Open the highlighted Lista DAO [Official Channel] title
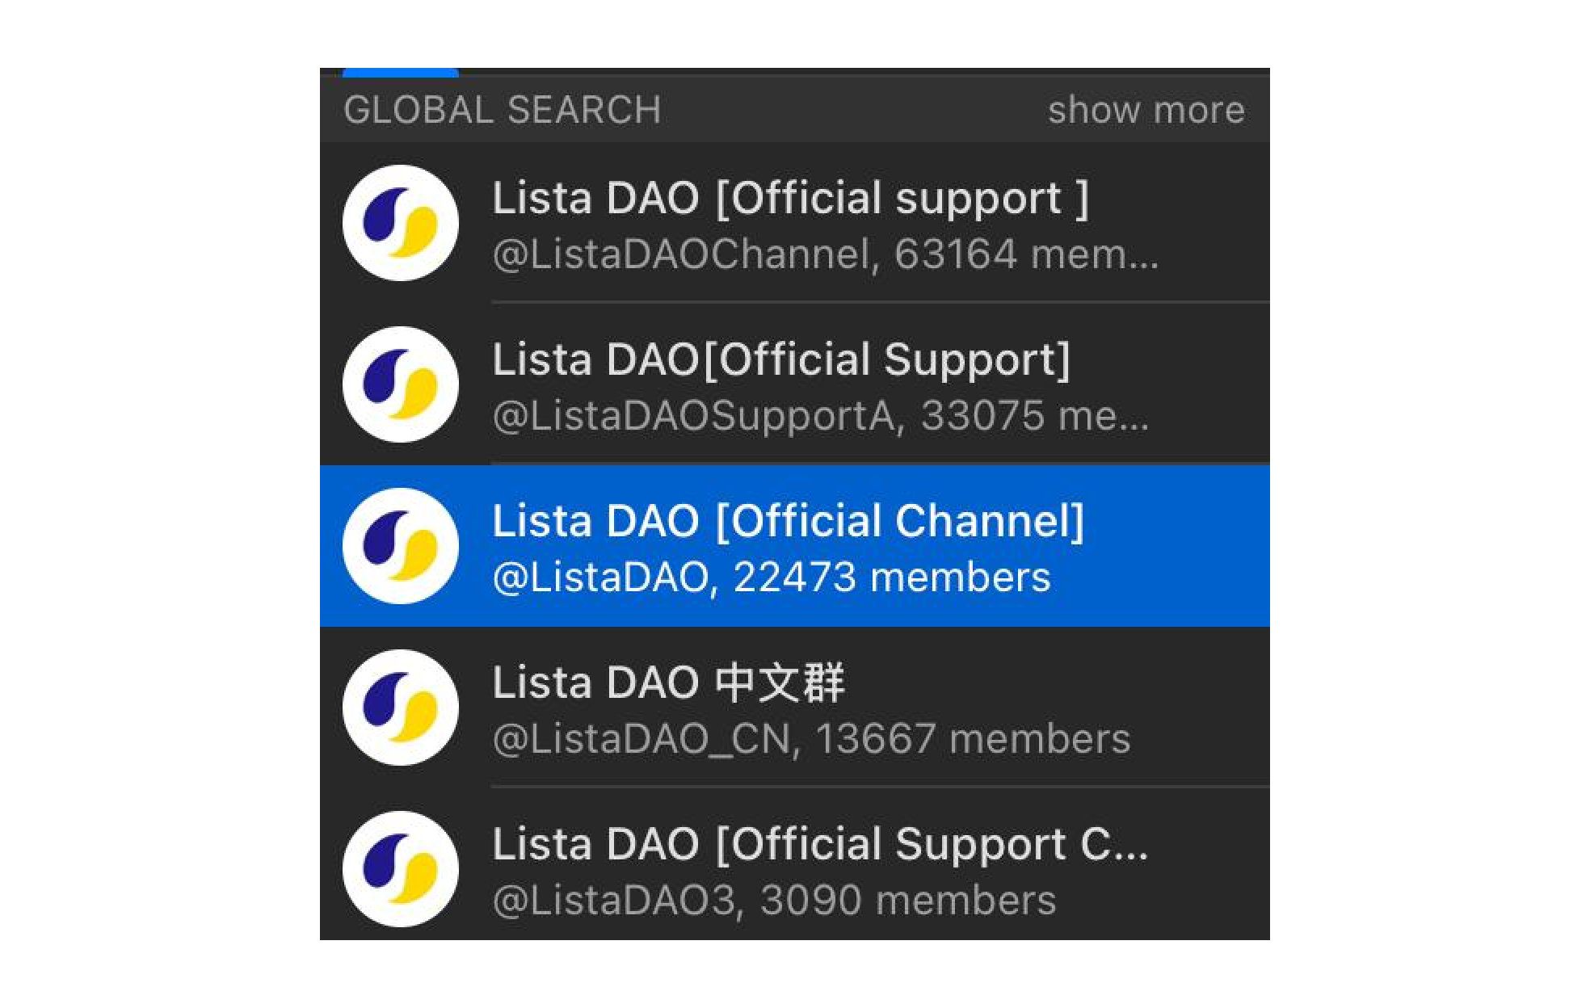1590x1008 pixels. (788, 521)
